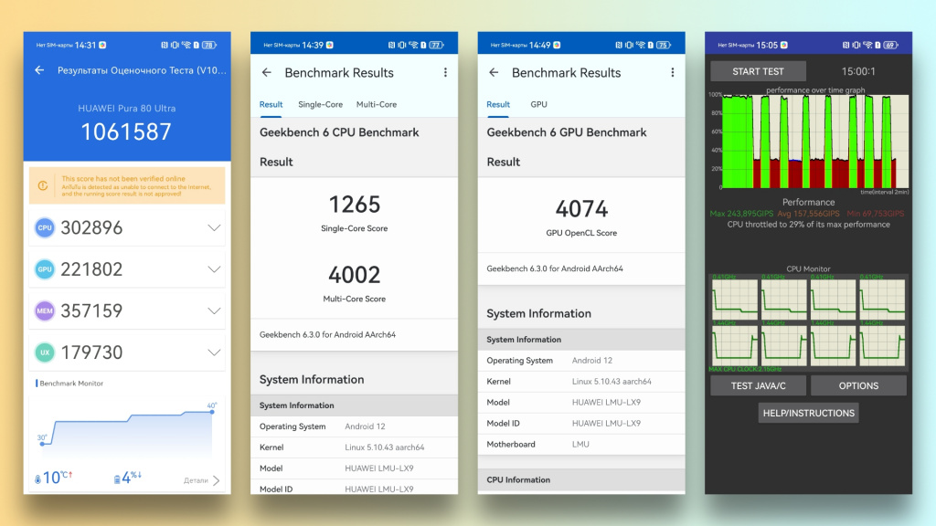Tap NFC icon in Geekbench GPU status bar
Screen dimensions: 936x526
619,45
